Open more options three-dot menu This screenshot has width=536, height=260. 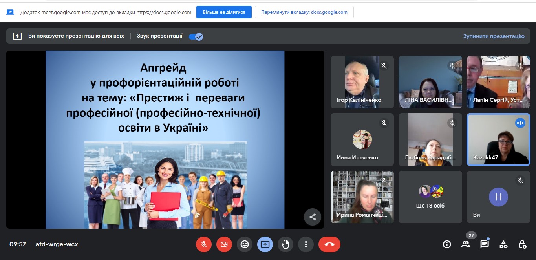point(306,244)
